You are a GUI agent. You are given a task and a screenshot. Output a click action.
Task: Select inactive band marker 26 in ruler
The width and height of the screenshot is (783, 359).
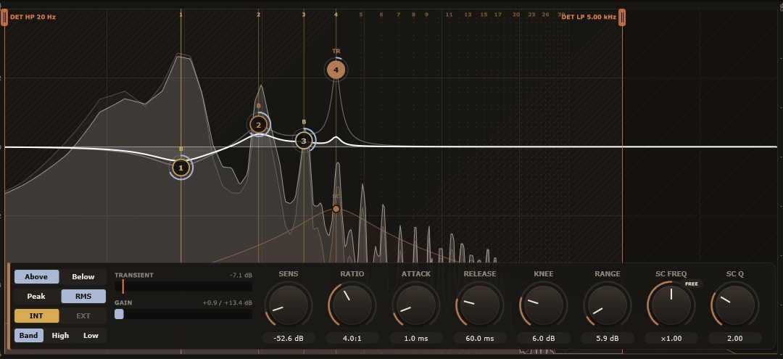[x=546, y=15]
